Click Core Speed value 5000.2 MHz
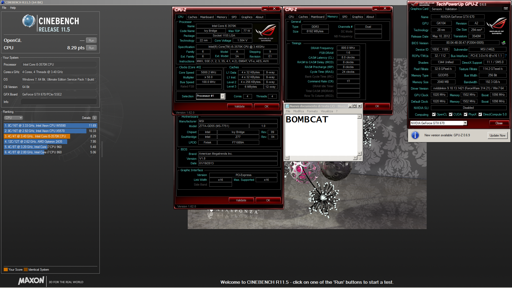The image size is (512, 288). (209, 73)
